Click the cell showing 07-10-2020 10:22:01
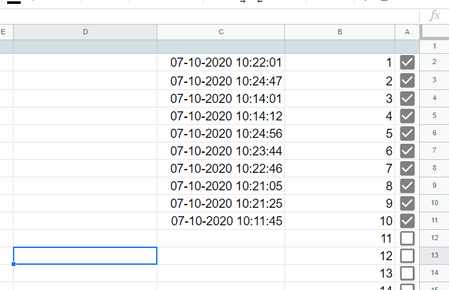 225,63
